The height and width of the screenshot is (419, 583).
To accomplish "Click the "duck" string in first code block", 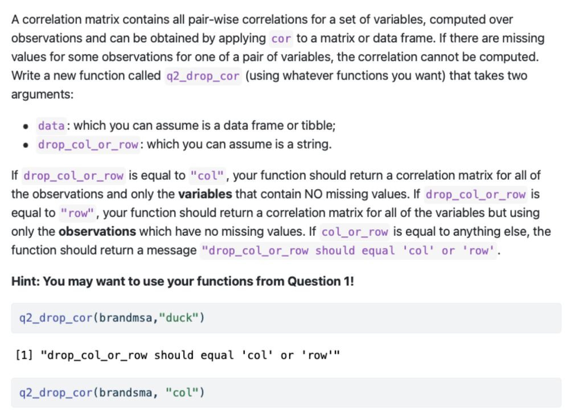I will coord(178,318).
